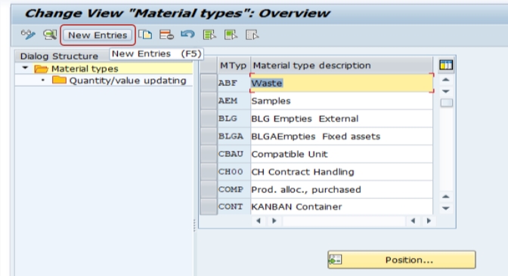Open the table settings configuration icon

(x=446, y=65)
